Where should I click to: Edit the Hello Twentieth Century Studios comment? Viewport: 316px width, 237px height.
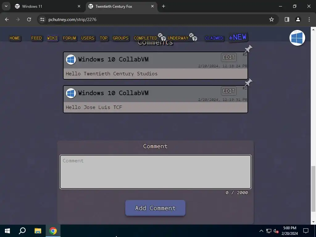click(229, 57)
